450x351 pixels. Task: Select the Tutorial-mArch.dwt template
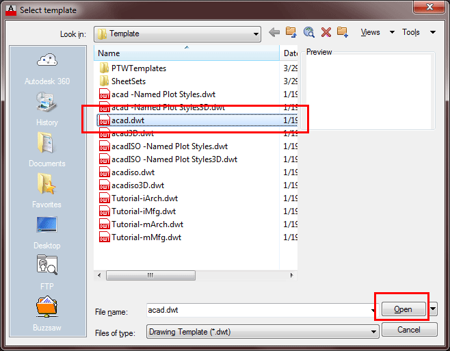[x=147, y=224]
